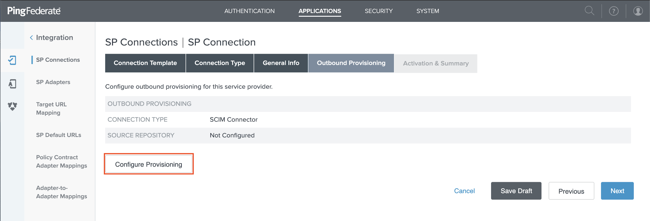Open Target URL Mapping in sidebar

(51, 108)
